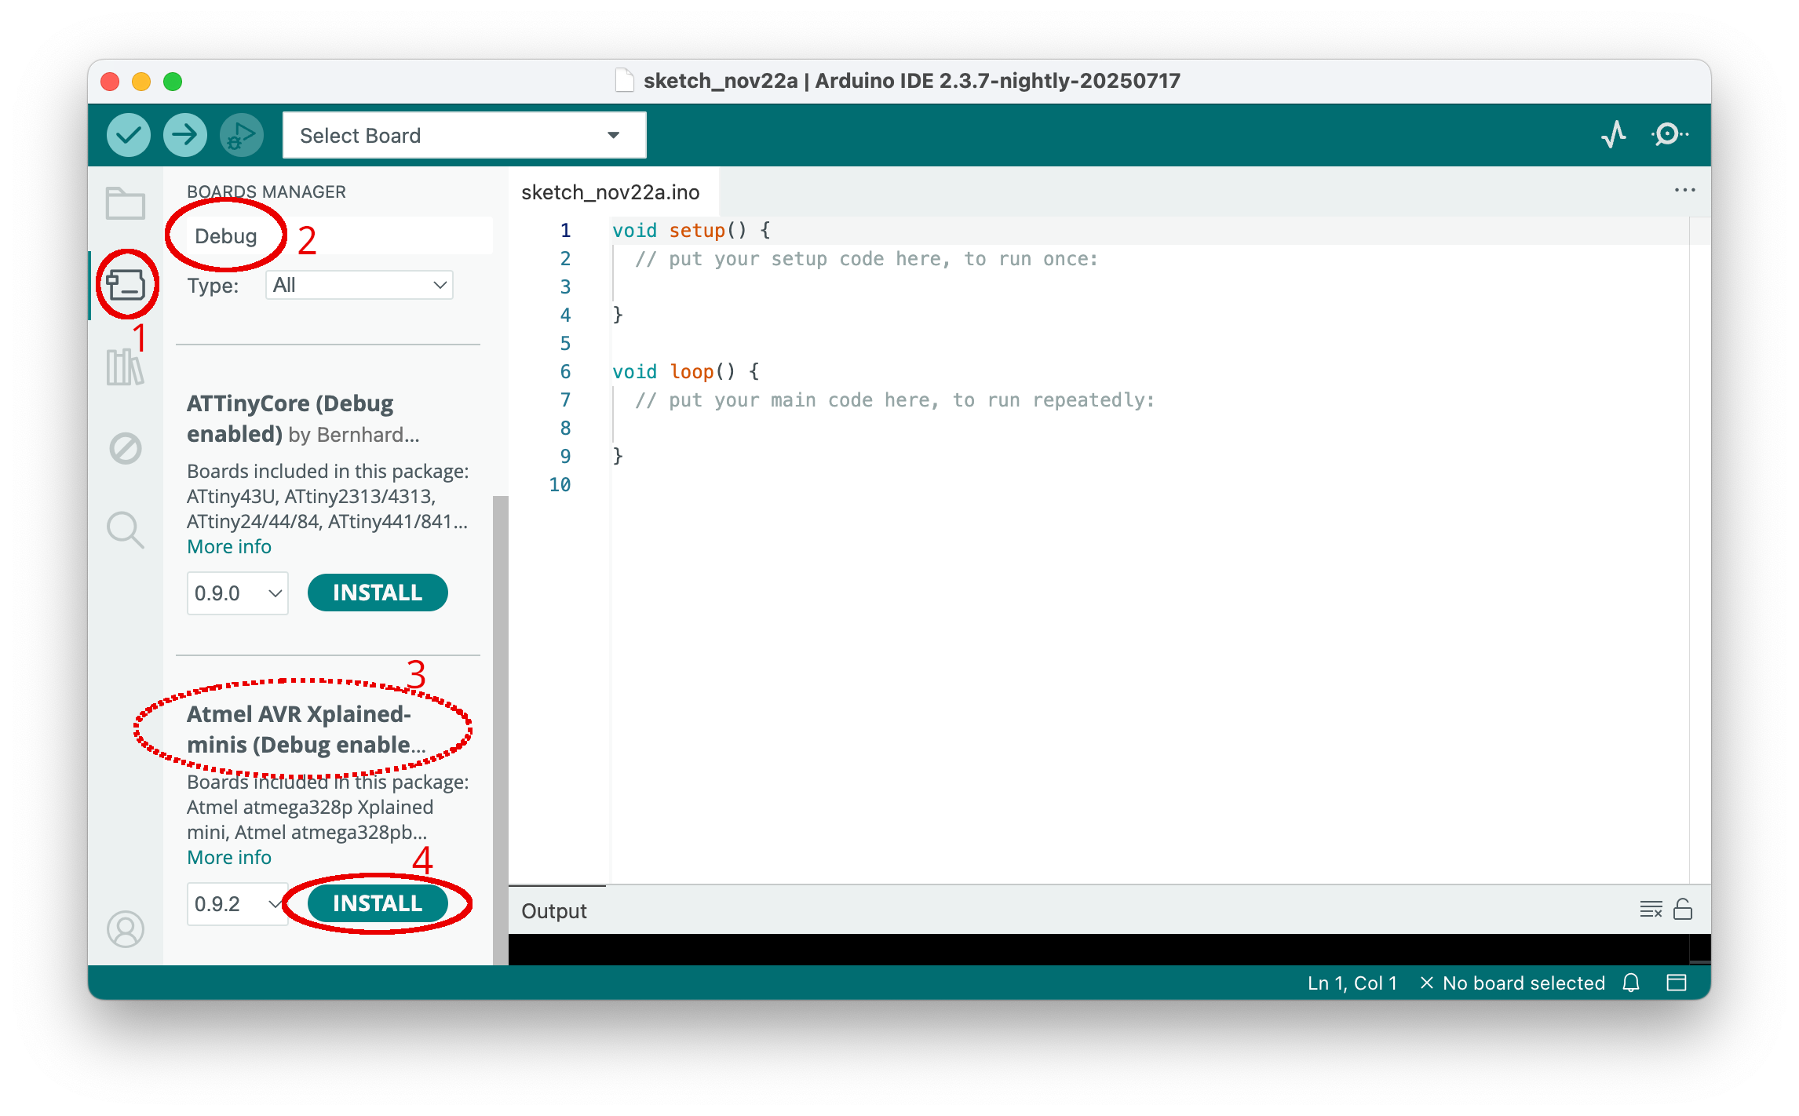
Task: Open the Serial Monitor
Action: (x=1670, y=135)
